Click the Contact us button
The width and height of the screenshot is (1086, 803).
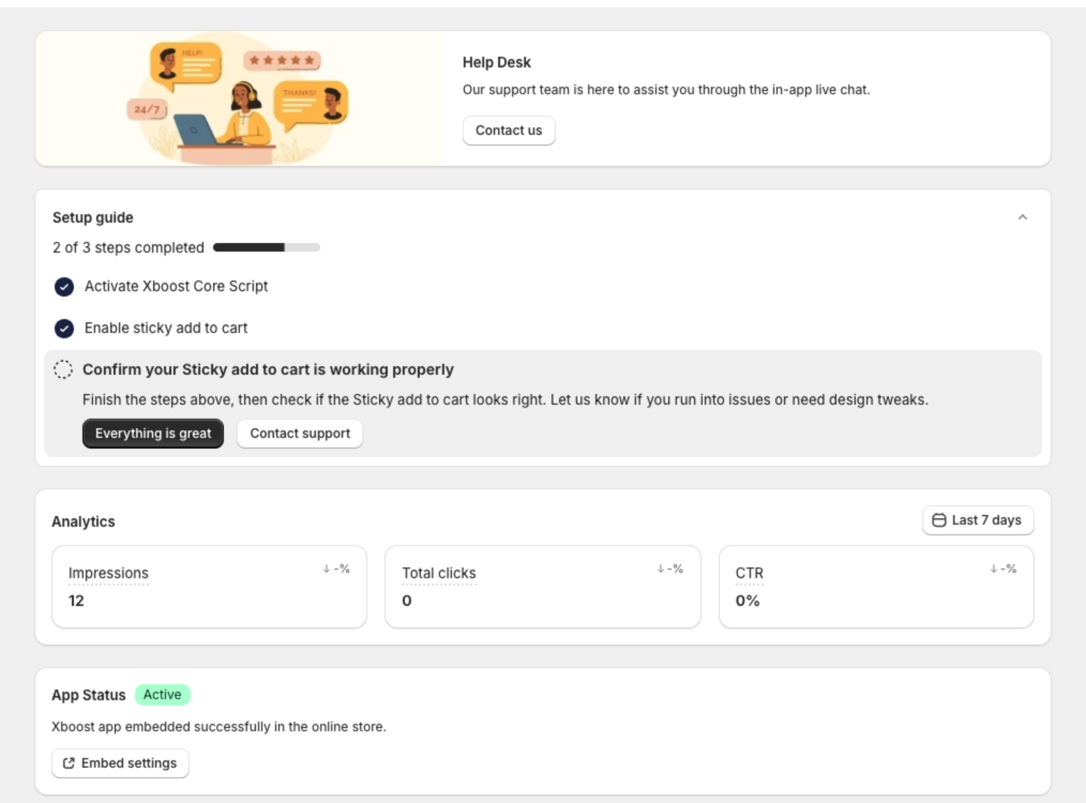[x=509, y=131]
